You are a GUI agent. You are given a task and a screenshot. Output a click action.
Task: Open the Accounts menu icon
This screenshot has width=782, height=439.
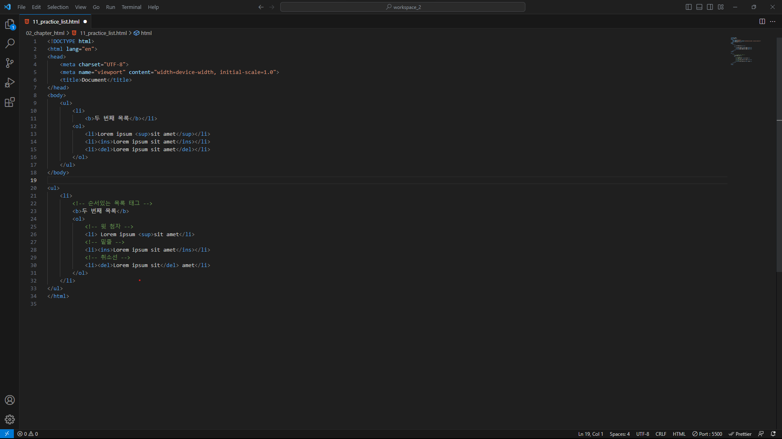pyautogui.click(x=10, y=400)
